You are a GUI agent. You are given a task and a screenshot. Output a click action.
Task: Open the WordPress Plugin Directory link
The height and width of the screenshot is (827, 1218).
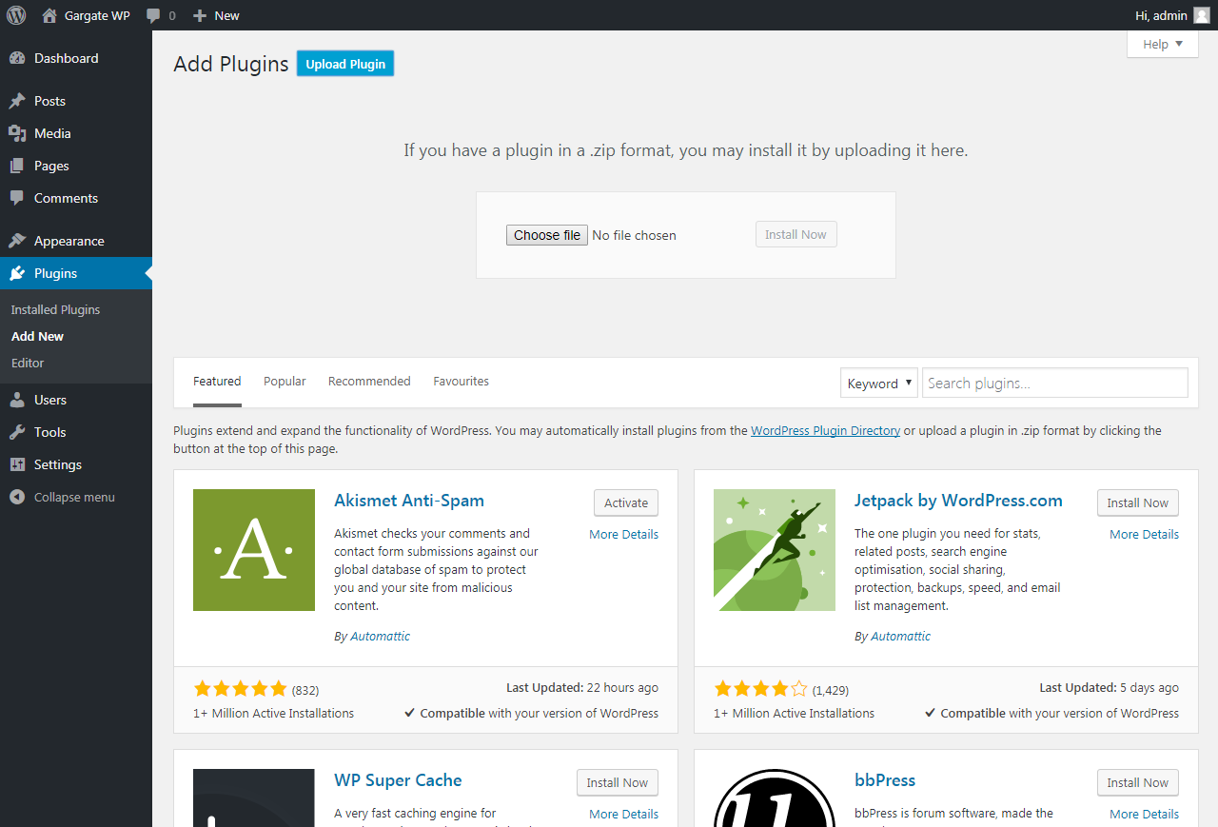click(x=825, y=431)
